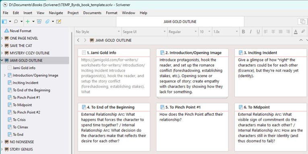Click icon on card 3. Inciting Incident
The image size is (308, 154).
point(241,53)
